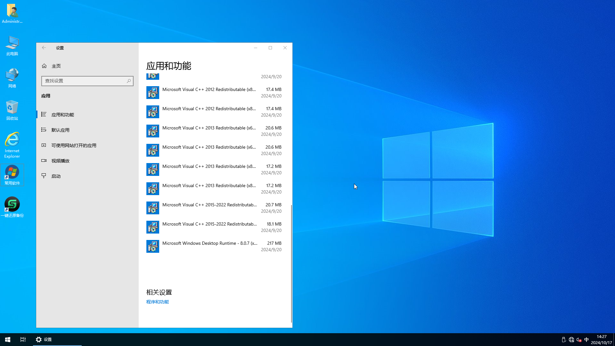Open Task View on the taskbar
The height and width of the screenshot is (346, 615).
click(x=23, y=340)
